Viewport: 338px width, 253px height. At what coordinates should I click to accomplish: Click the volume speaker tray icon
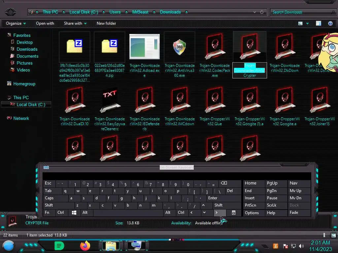[301, 246]
